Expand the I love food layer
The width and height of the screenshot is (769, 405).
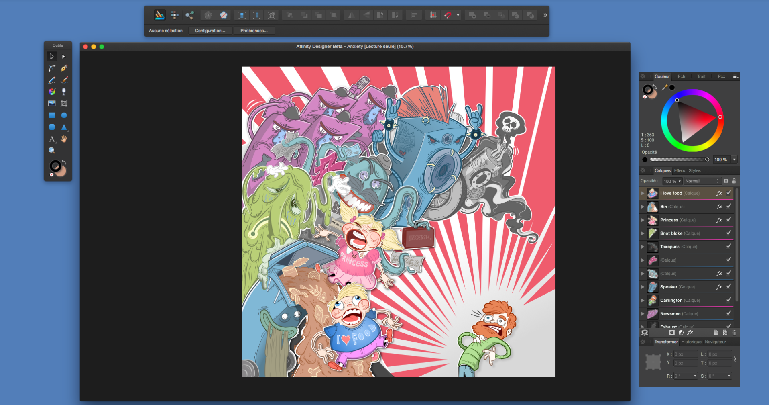pyautogui.click(x=643, y=193)
